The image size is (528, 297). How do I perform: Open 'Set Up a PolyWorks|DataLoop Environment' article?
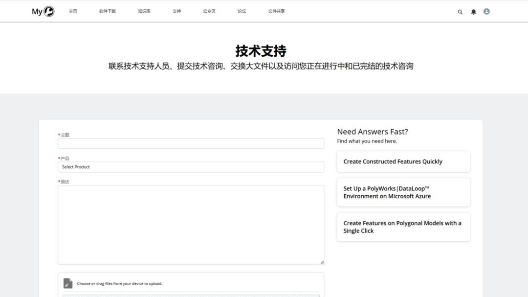(x=403, y=192)
